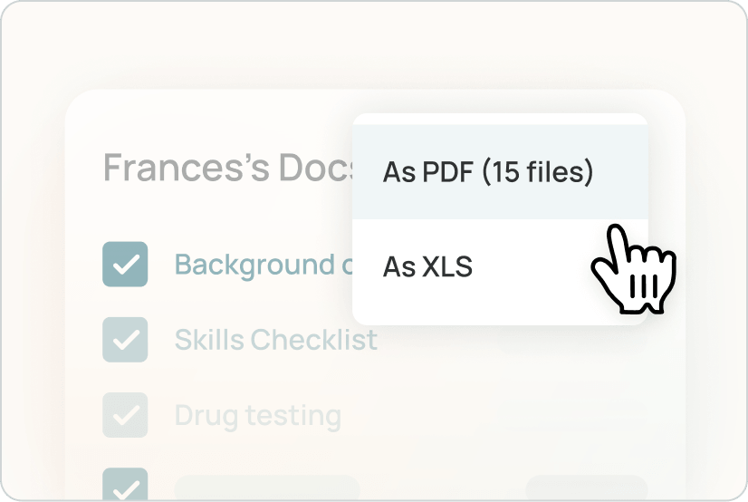
Task: Click the Drug testing label text
Action: pyautogui.click(x=257, y=416)
